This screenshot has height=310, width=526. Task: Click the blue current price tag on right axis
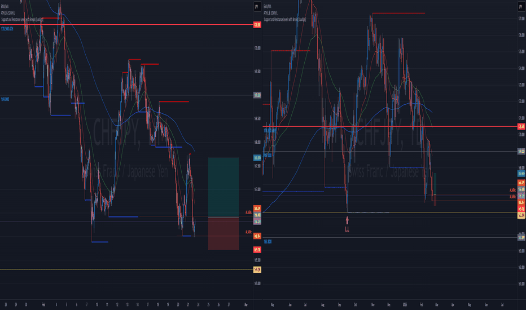click(521, 174)
